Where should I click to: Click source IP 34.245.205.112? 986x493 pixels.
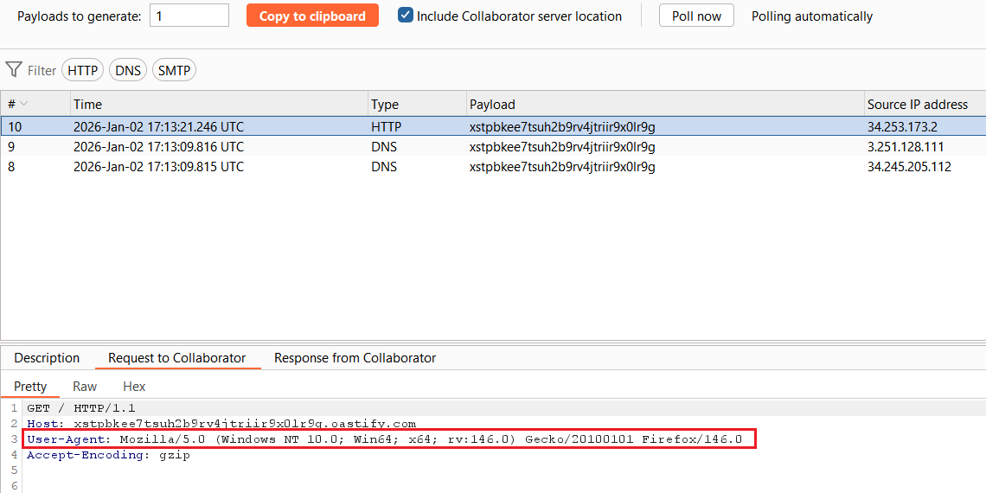pos(909,167)
